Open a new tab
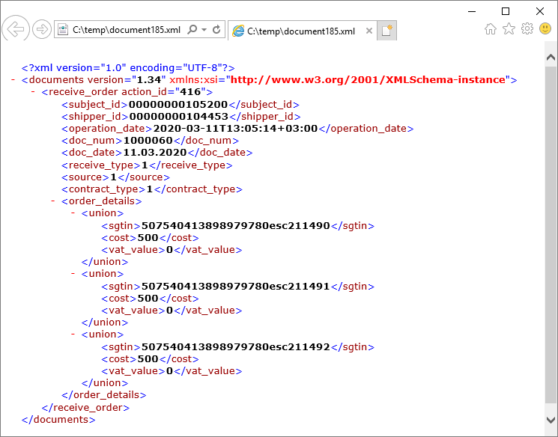 pyautogui.click(x=386, y=31)
